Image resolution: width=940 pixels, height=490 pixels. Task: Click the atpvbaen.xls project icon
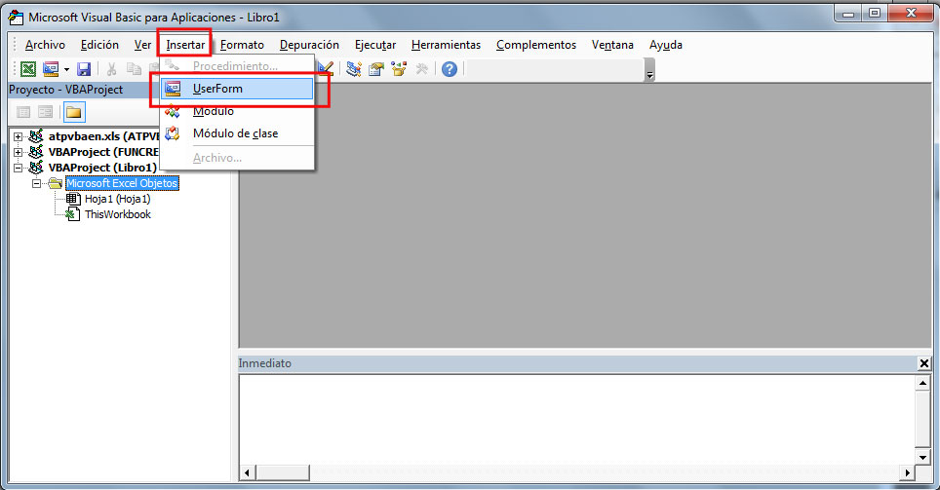click(36, 136)
